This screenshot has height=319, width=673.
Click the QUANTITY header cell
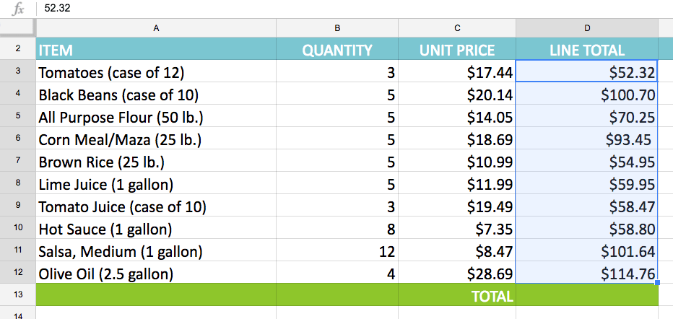(x=336, y=51)
